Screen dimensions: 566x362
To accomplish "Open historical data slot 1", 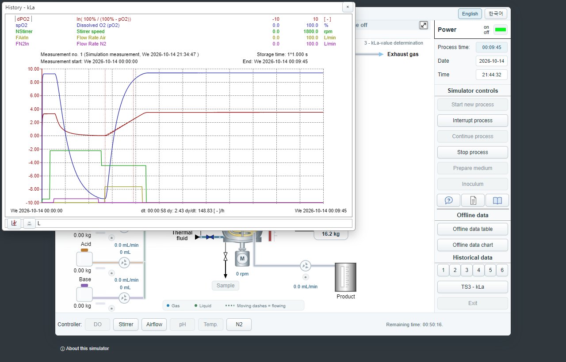I will tap(443, 270).
